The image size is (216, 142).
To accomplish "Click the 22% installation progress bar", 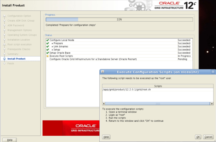I will 119,19.
